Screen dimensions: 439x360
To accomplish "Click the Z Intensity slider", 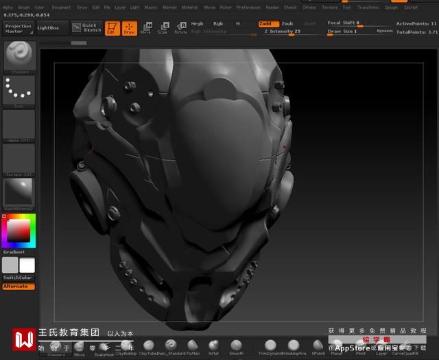I will [x=283, y=32].
